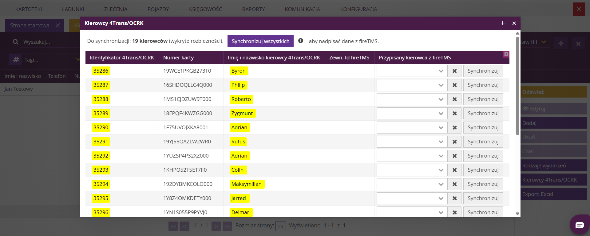Open the KSIĘGOWOŚĆ menu
Viewport: 590px width, 236px height.
tap(205, 9)
